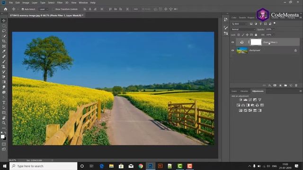Open the Kind filter dropdown
Image resolution: width=303 pixels, height=170 pixels.
(239, 24)
